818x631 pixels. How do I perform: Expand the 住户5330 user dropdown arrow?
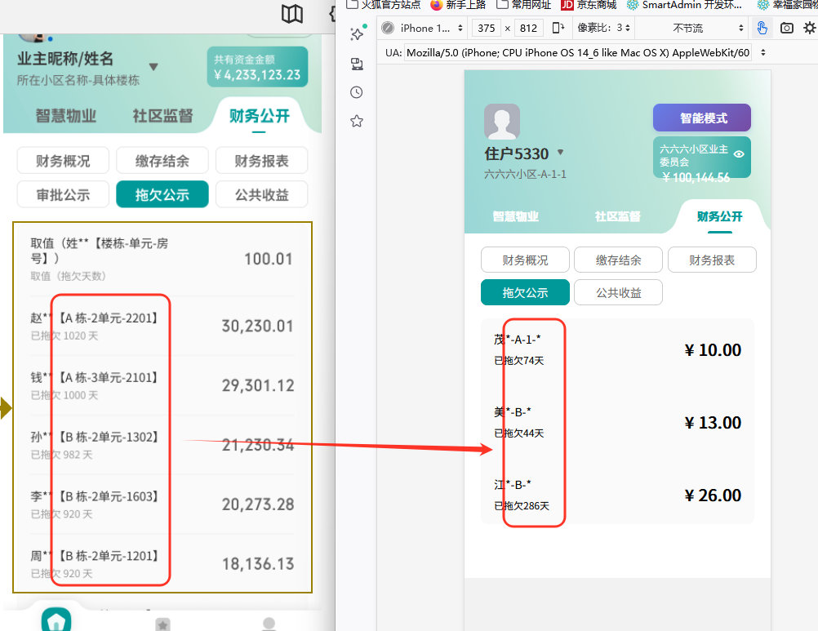[x=560, y=153]
